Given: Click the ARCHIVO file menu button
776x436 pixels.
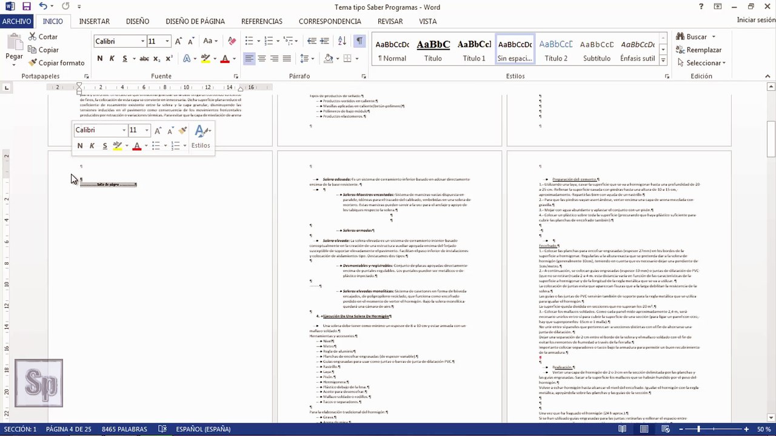Looking at the screenshot, I should [16, 21].
